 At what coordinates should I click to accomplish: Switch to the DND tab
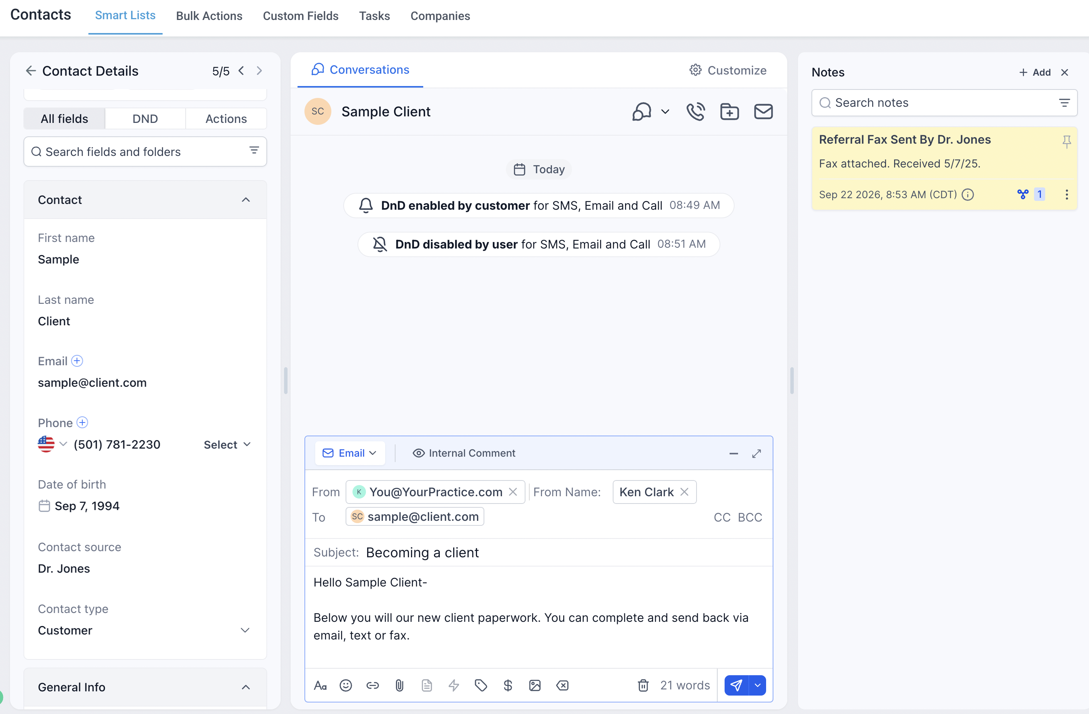coord(145,119)
